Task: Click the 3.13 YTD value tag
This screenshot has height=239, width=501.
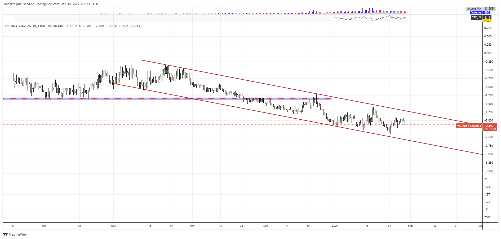Action: click(487, 18)
